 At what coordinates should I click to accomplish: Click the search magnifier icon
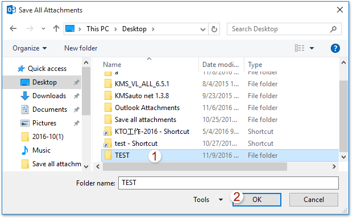(x=333, y=29)
